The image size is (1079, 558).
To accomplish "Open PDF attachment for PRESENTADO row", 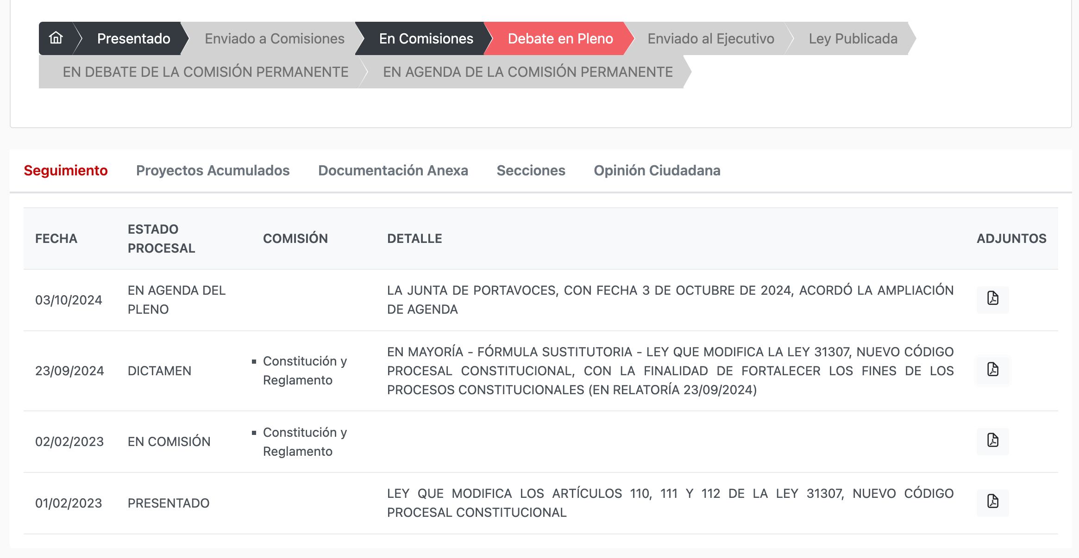I will pyautogui.click(x=992, y=502).
